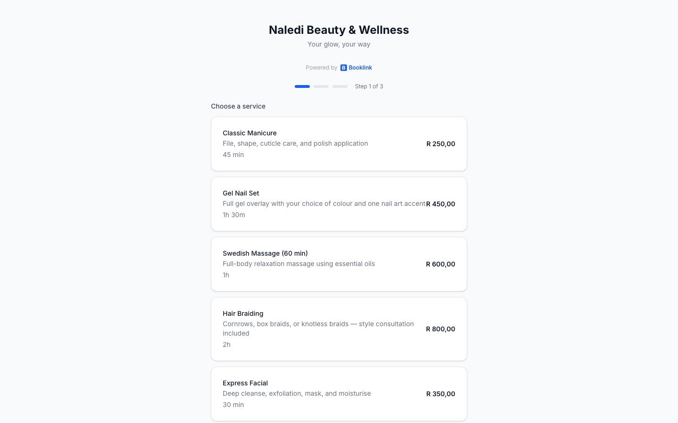Open the Booklink link
Screen dimensions: 678x423
pos(359,67)
